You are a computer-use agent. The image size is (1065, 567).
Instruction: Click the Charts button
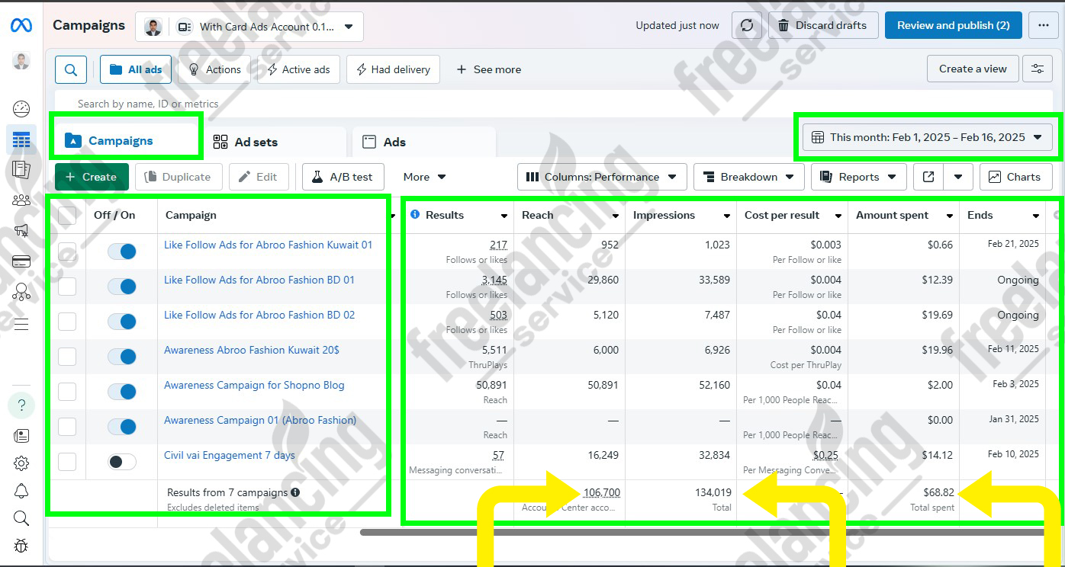click(x=1015, y=177)
